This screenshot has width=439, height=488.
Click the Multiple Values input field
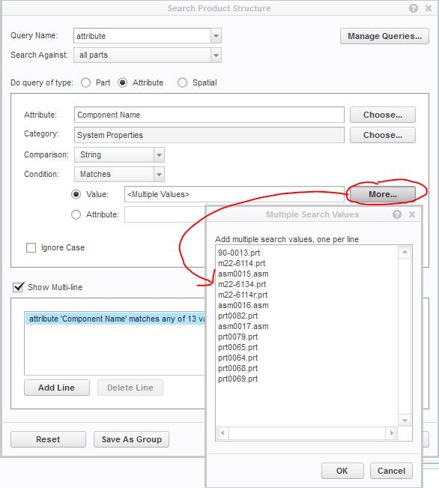[x=234, y=194]
